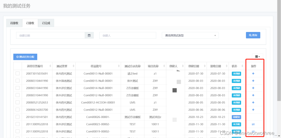Sort by the 项目名称 column arrows
This screenshot has width=281, height=138.
click(164, 66)
